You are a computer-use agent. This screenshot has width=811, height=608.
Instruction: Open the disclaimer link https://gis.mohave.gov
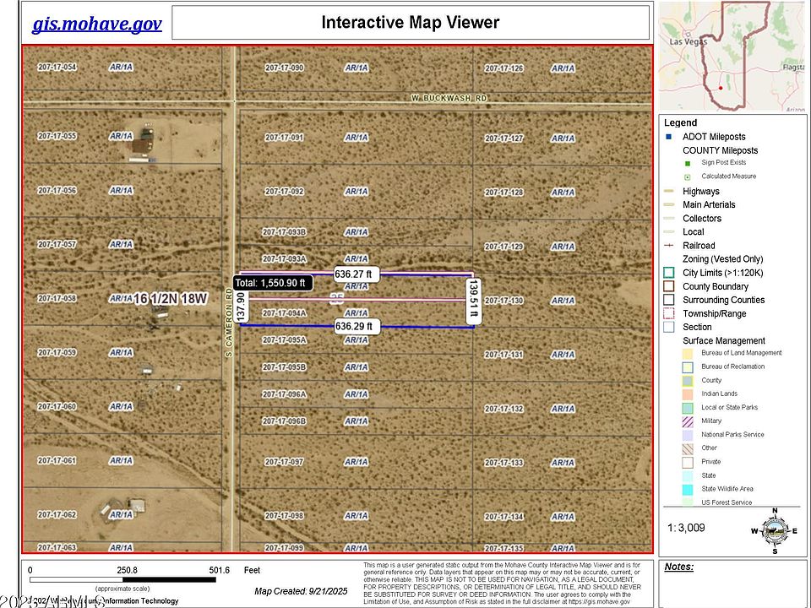tap(599, 601)
